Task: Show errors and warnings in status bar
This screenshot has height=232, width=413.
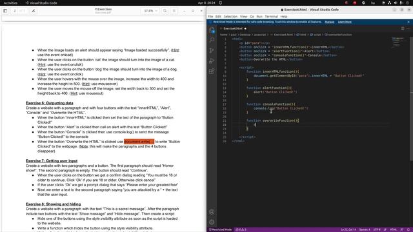Action: point(241,229)
